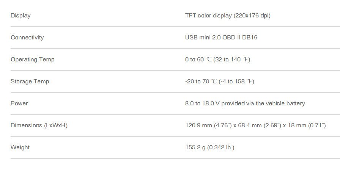
Task: Click the Dimensions (LxWxH) label
Action: tap(39, 125)
